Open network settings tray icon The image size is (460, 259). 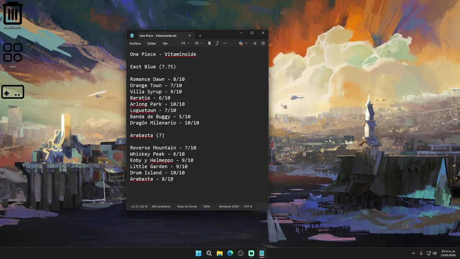[429, 253]
